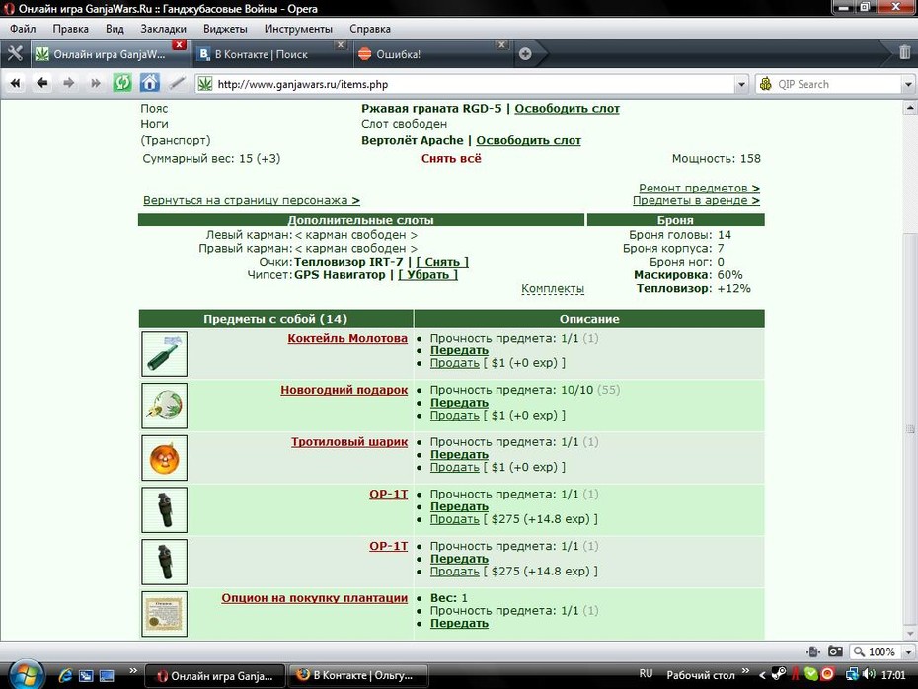Viewport: 918px width, 689px height.
Task: Click the 100% zoom button
Action: click(x=875, y=651)
